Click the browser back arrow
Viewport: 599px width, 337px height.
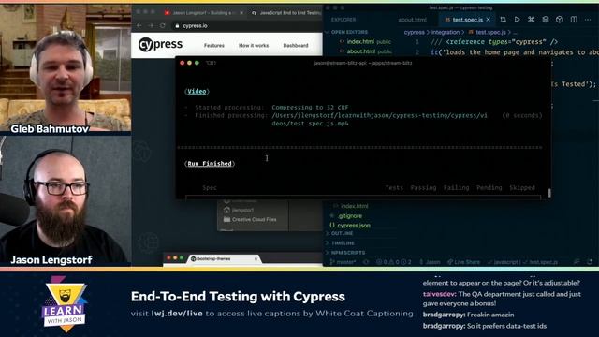coord(139,25)
